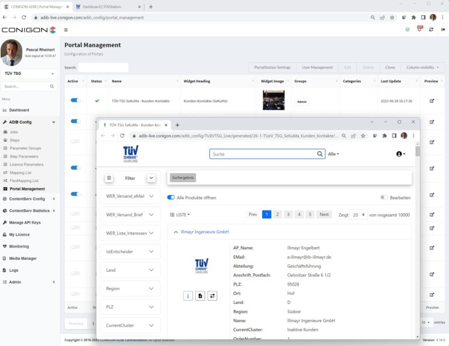Reload the TÜV portal popup page
449x346 pixels.
click(122, 136)
